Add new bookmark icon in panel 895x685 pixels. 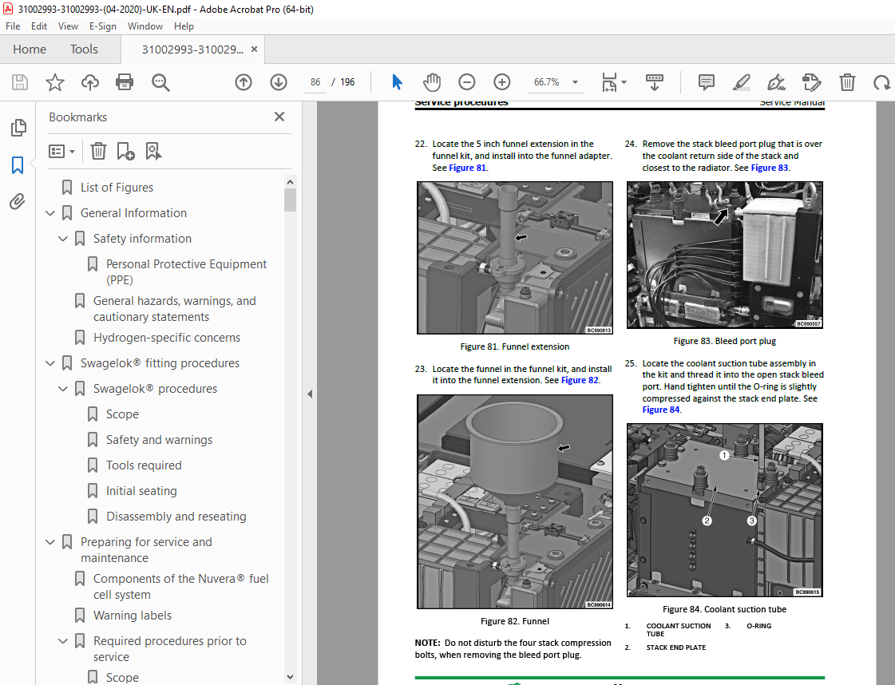[125, 151]
